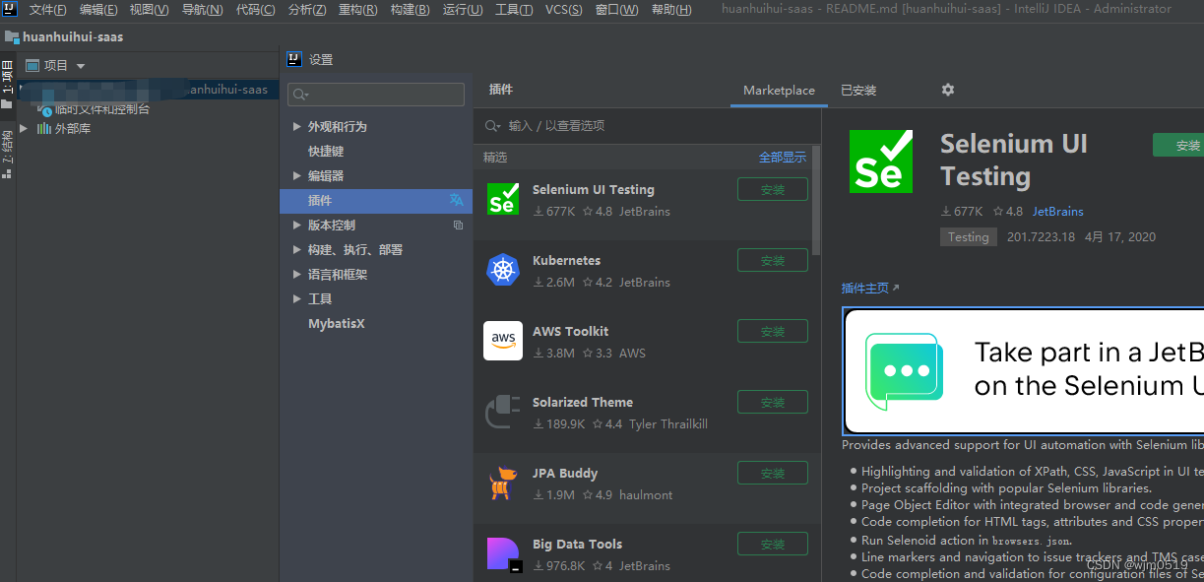Install Selenium UI Testing from the list

click(773, 189)
